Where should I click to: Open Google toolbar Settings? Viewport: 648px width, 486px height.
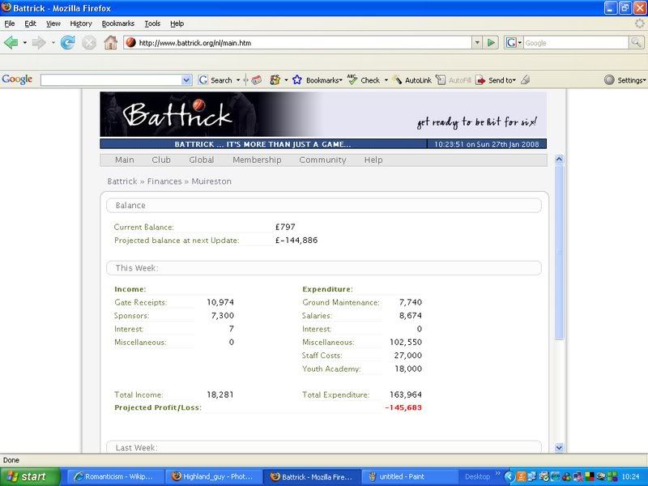[625, 80]
